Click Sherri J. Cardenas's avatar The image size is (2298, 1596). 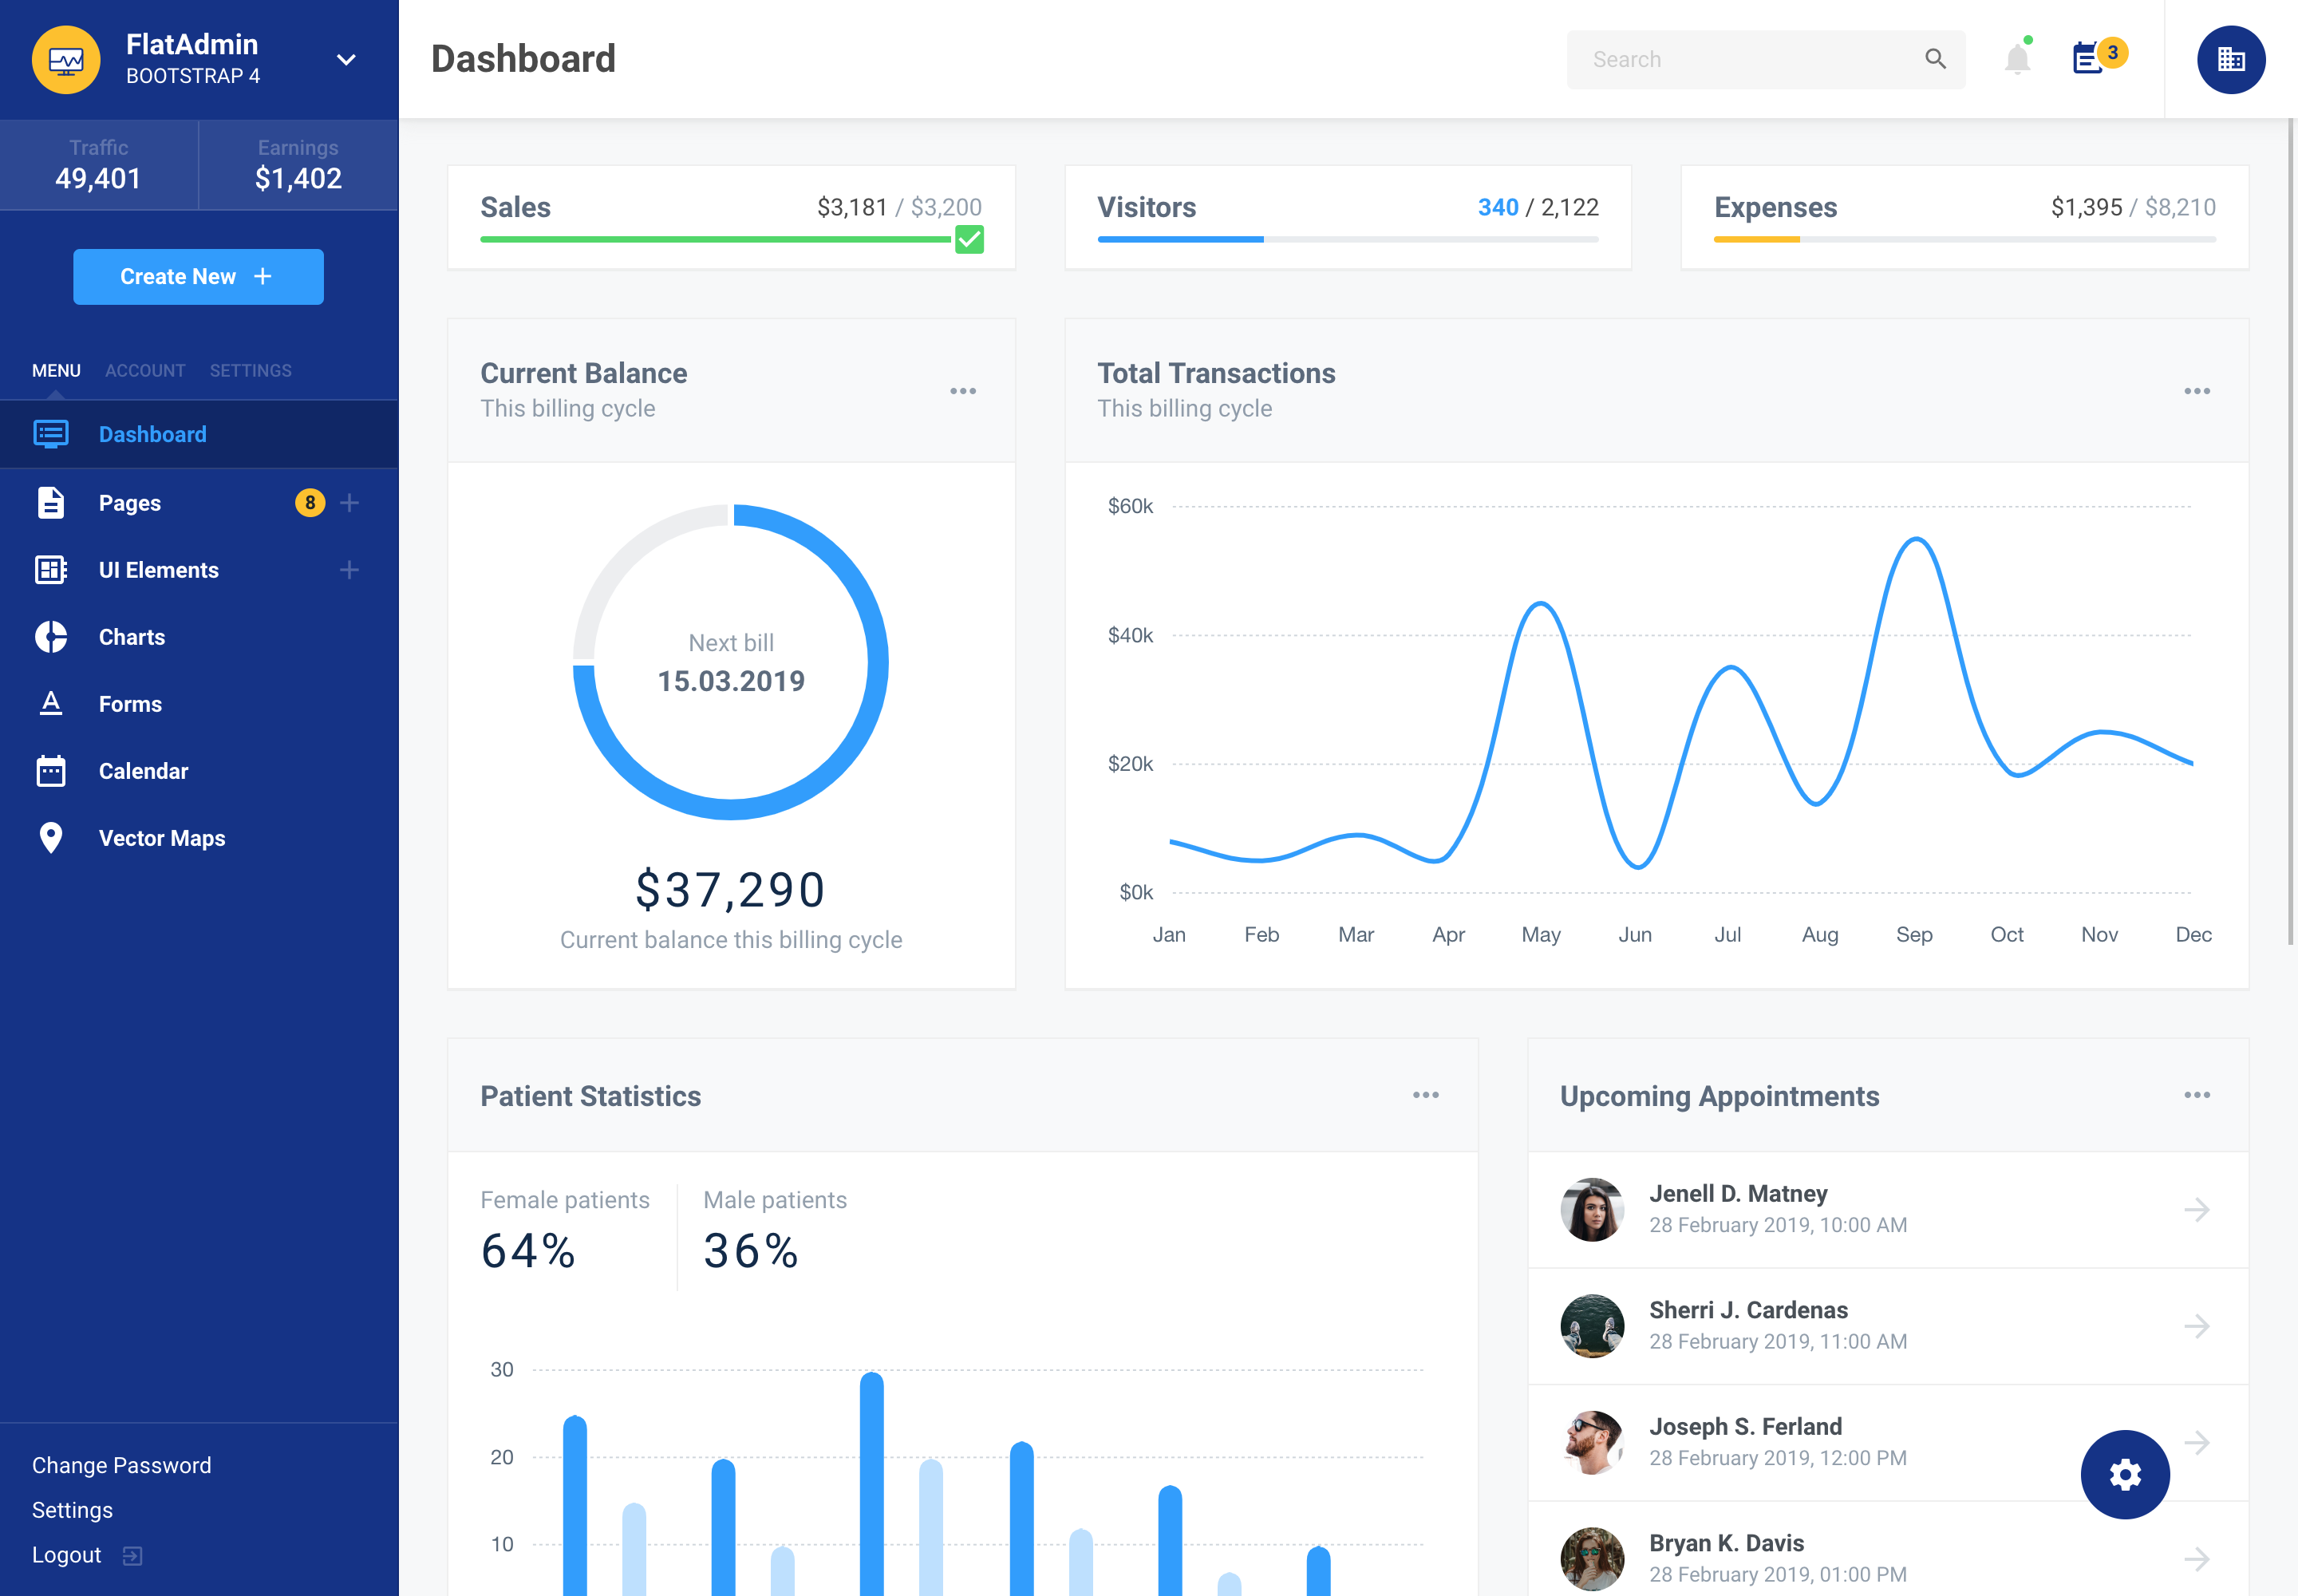[1592, 1326]
